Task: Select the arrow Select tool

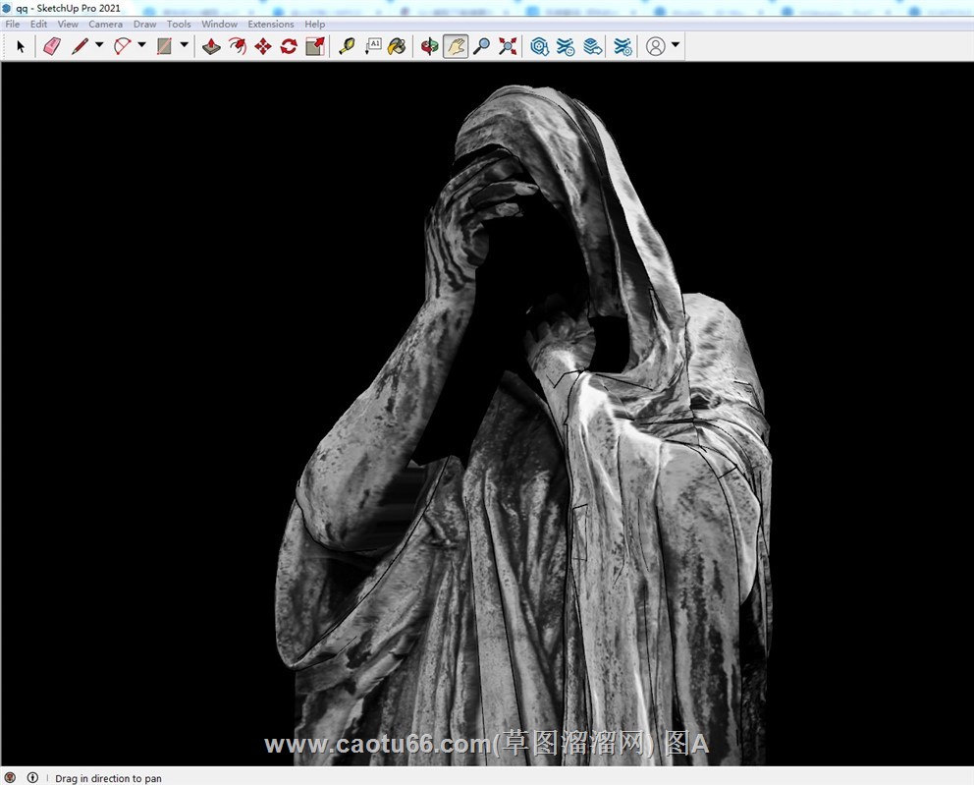Action: point(21,46)
